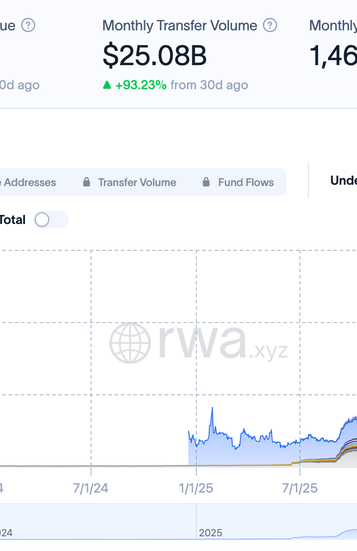
Task: Click the partially visible Unde option
Action: [344, 180]
